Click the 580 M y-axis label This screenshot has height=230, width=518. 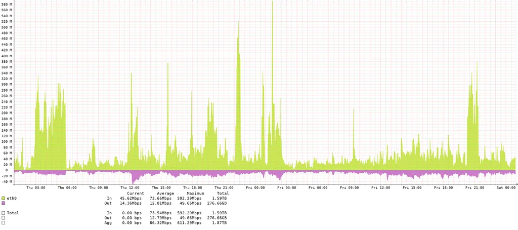click(7, 5)
